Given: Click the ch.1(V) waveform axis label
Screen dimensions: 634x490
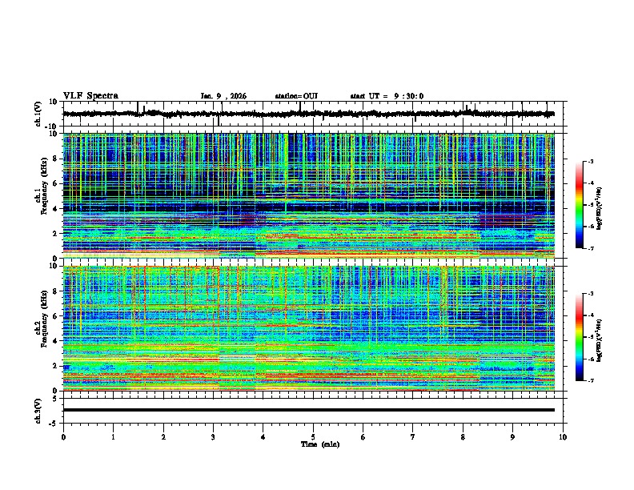Looking at the screenshot, I should click(38, 114).
